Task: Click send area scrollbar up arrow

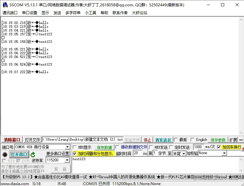Action: (241, 160)
